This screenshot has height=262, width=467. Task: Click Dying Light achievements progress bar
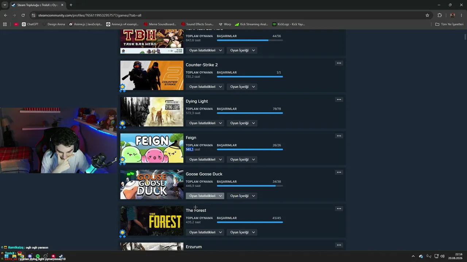(250, 113)
